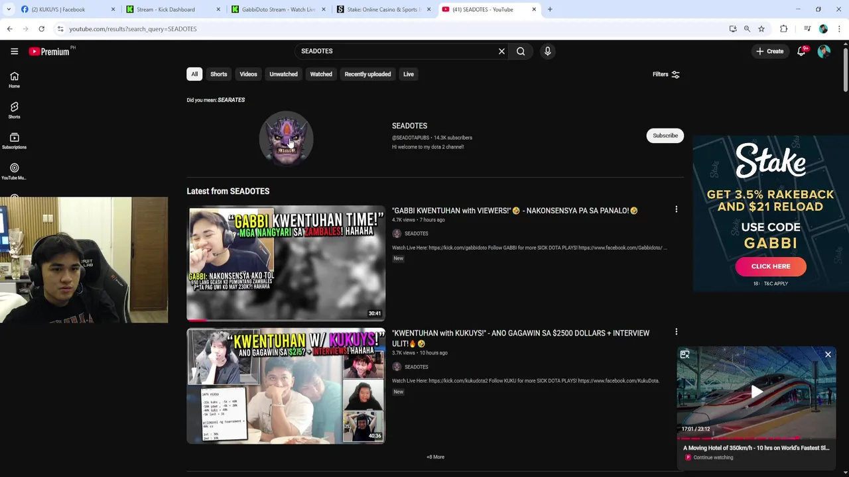Expand the +8 More videos
Image resolution: width=849 pixels, height=477 pixels.
click(435, 457)
